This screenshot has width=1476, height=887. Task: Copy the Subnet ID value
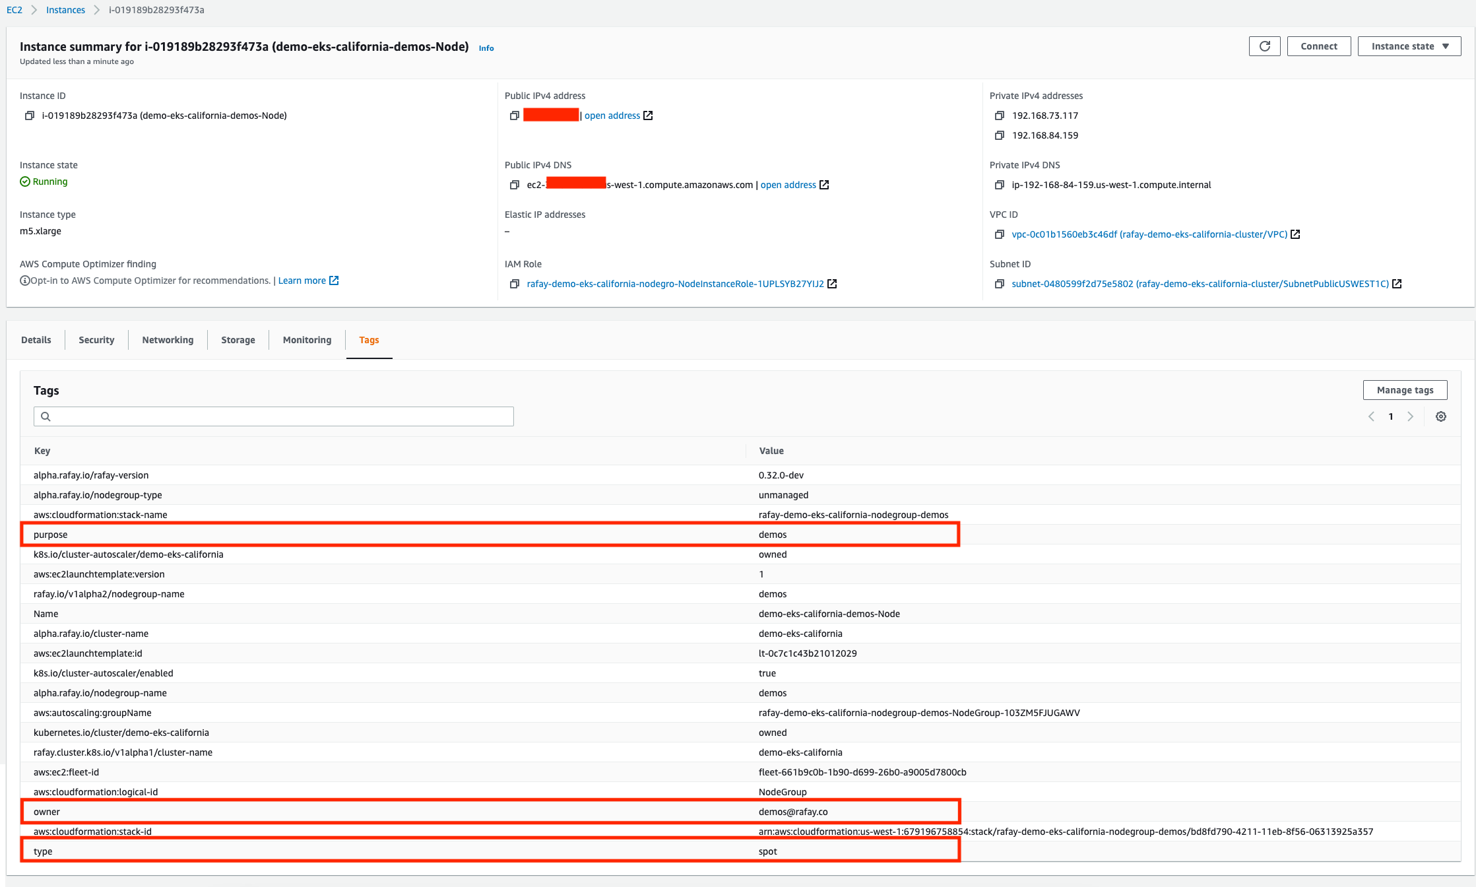click(x=999, y=284)
